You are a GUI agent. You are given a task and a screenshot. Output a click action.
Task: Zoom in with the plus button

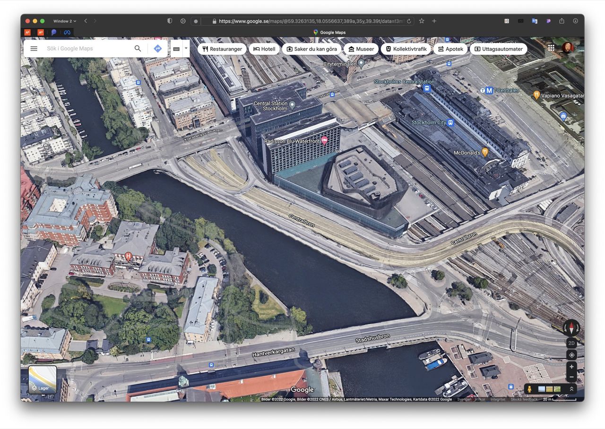tap(571, 367)
